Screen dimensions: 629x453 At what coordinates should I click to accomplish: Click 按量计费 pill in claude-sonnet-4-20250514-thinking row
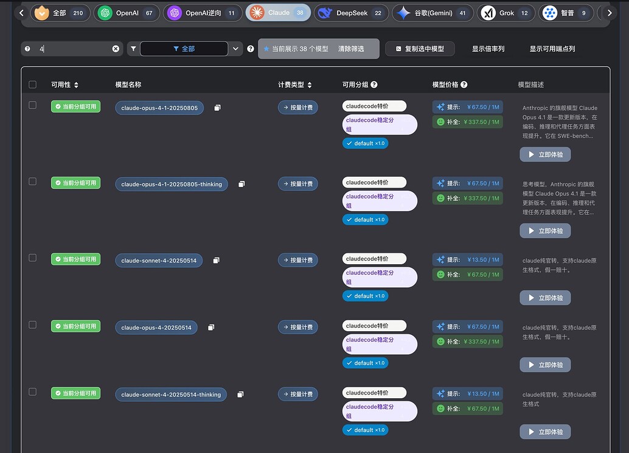coord(297,394)
